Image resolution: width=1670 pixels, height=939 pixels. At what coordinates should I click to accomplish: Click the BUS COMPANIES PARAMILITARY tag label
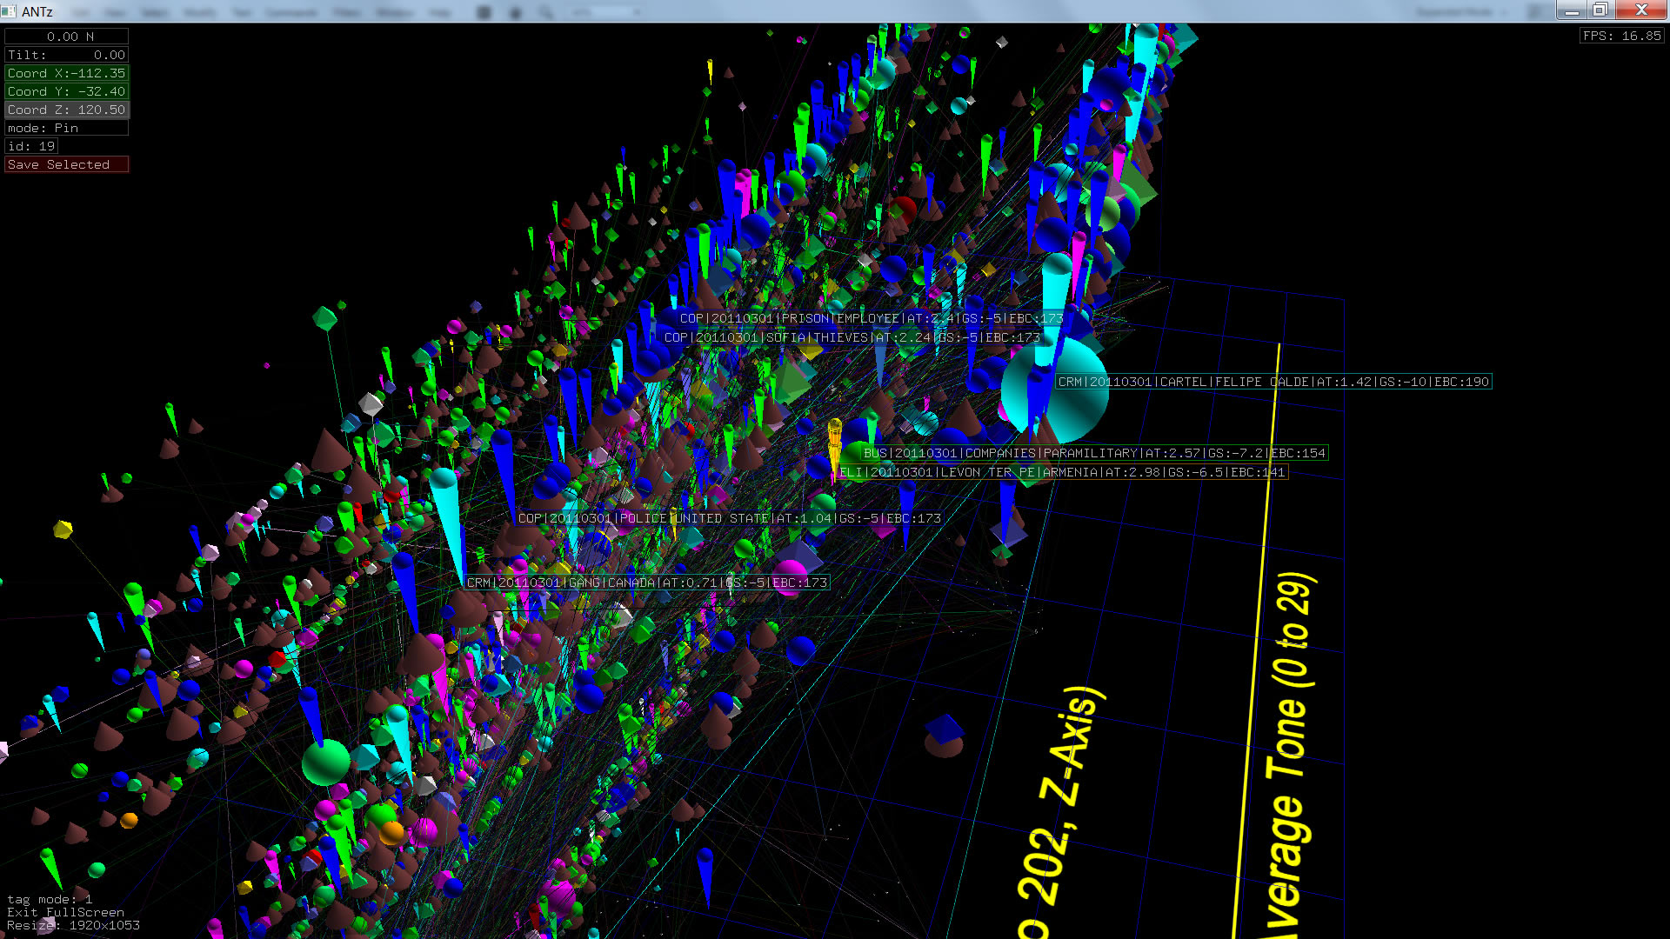(x=1094, y=453)
